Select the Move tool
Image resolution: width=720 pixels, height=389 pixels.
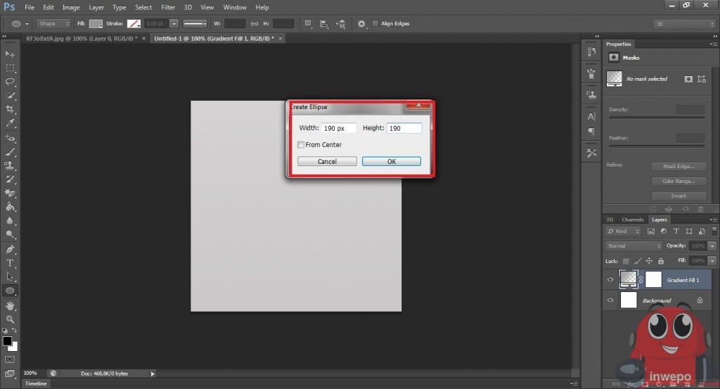point(10,54)
